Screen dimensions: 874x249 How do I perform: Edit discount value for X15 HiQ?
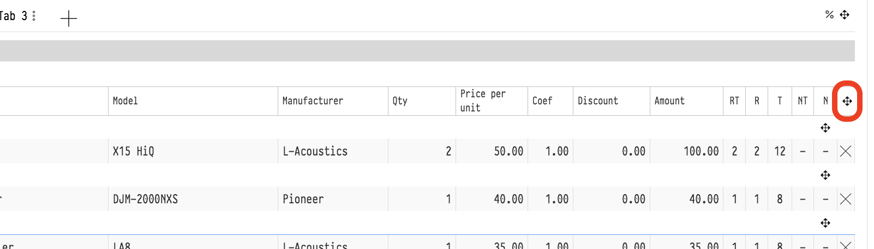click(x=612, y=151)
